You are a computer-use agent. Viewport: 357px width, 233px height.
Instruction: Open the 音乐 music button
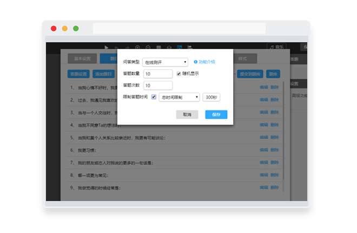point(276,47)
